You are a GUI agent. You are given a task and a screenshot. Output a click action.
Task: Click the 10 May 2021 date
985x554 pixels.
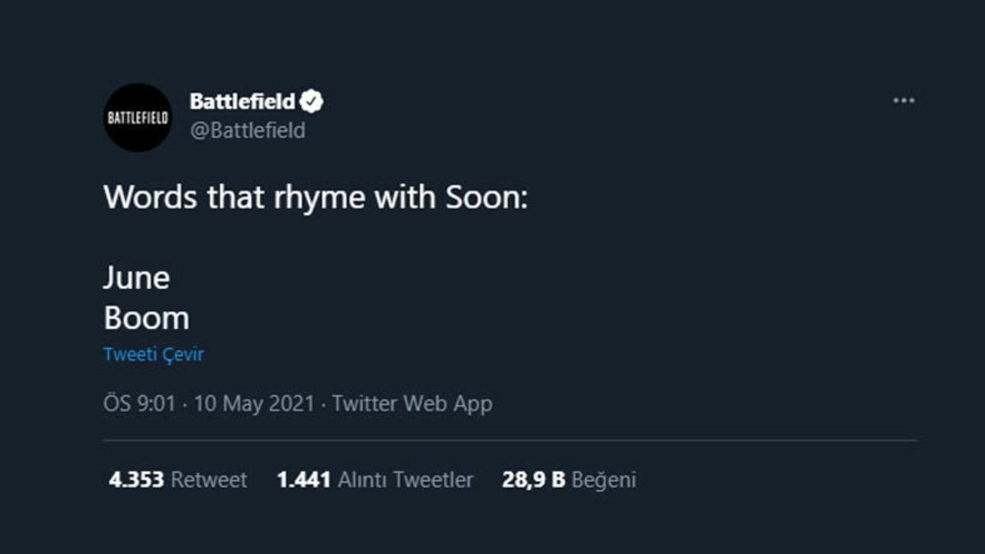(254, 404)
